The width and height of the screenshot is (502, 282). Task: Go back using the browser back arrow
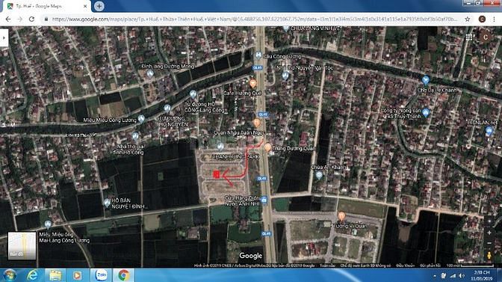coord(8,19)
